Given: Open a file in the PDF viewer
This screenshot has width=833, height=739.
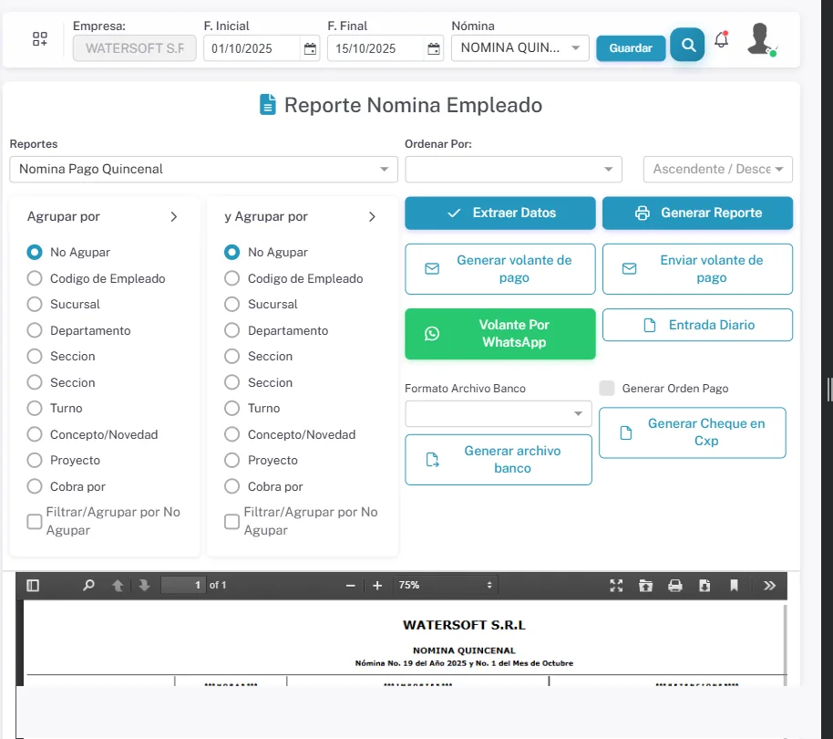Looking at the screenshot, I should point(645,586).
